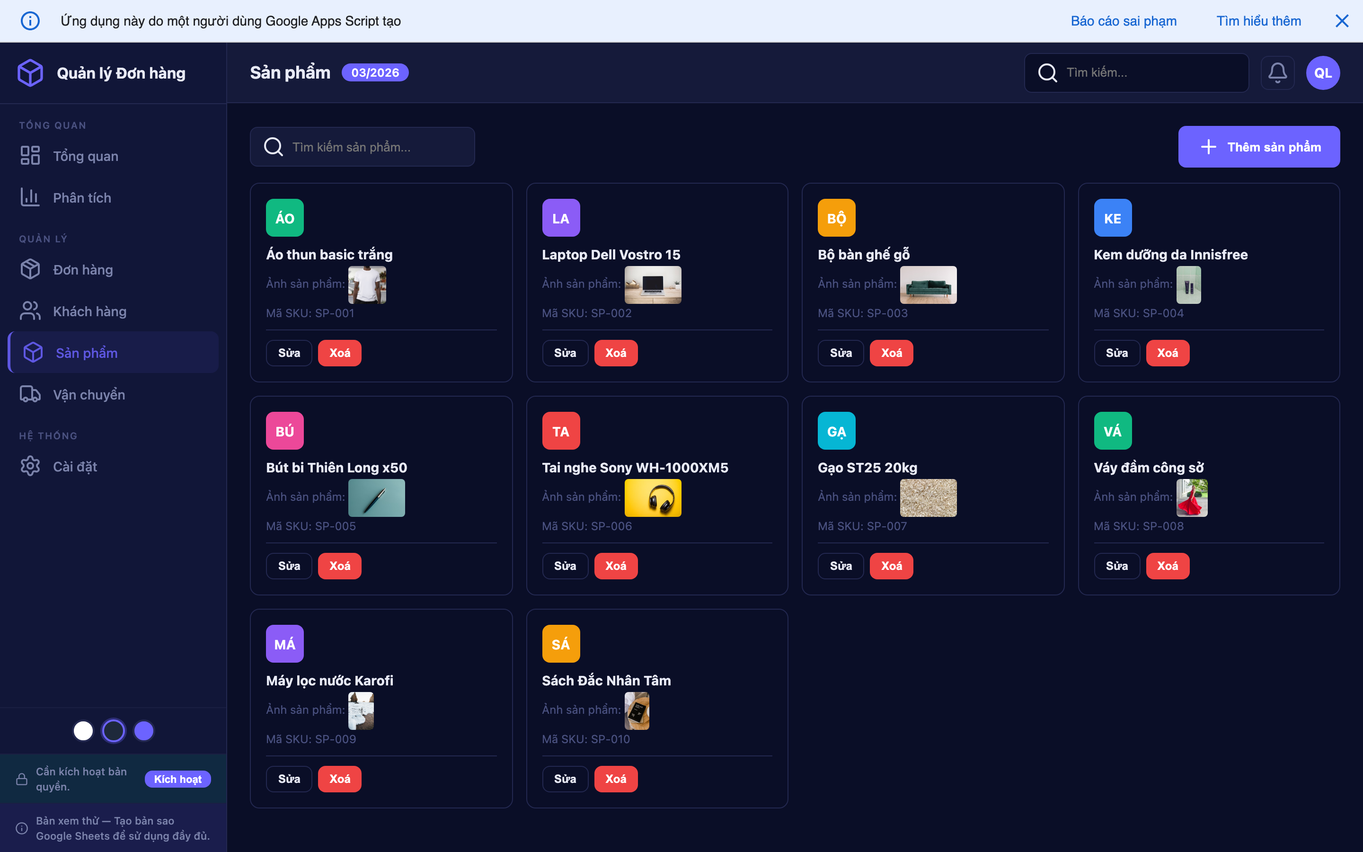Open the Tìm hiểu thêm link

tap(1259, 21)
